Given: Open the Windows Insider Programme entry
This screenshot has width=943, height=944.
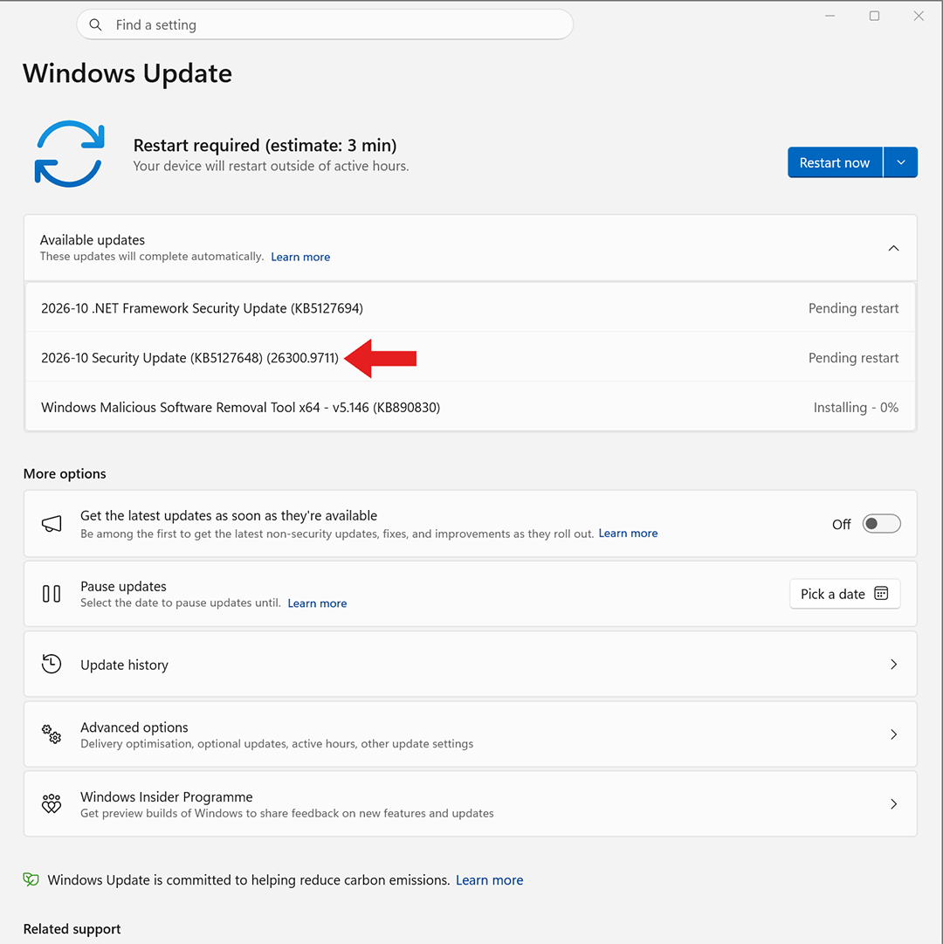Looking at the screenshot, I should pyautogui.click(x=470, y=803).
